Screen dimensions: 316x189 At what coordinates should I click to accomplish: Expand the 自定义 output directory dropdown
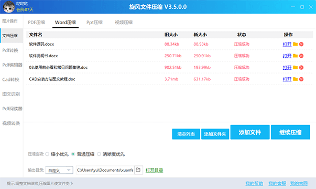(59, 170)
